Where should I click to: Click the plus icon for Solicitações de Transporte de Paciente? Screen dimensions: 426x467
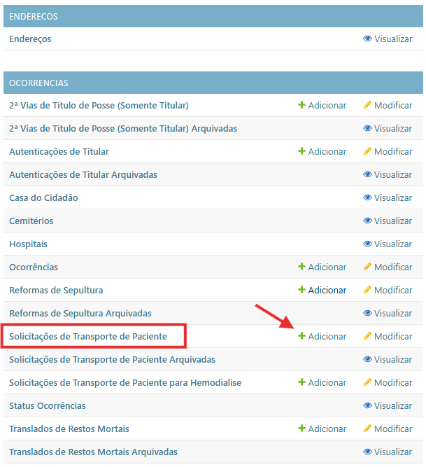301,336
